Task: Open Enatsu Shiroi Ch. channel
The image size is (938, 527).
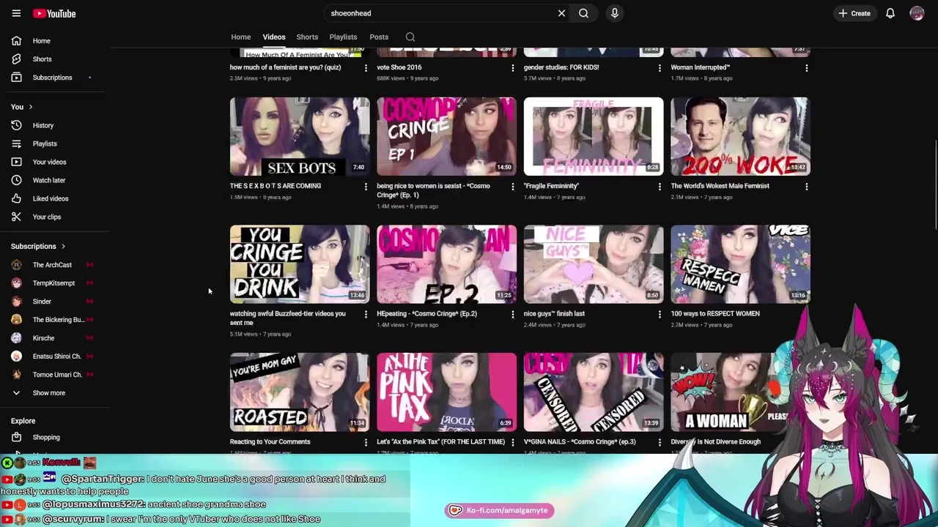Action: 55,356
